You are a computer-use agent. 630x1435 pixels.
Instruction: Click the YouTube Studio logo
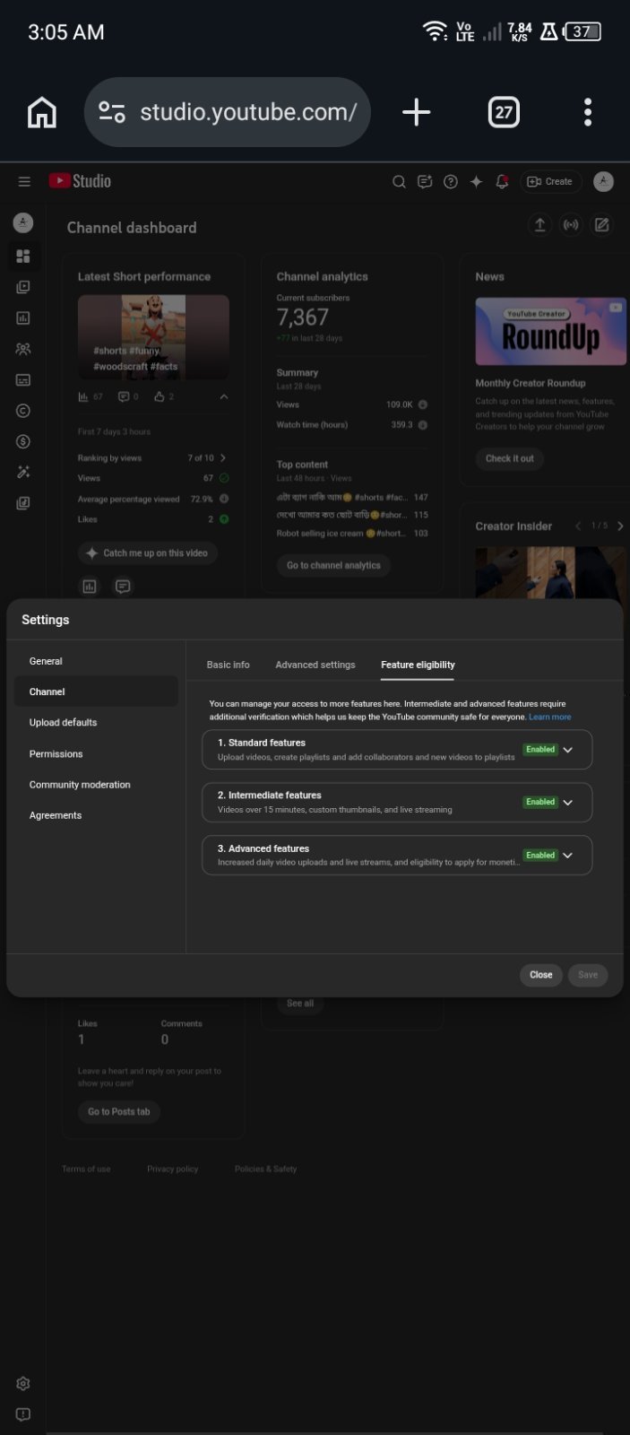point(81,181)
